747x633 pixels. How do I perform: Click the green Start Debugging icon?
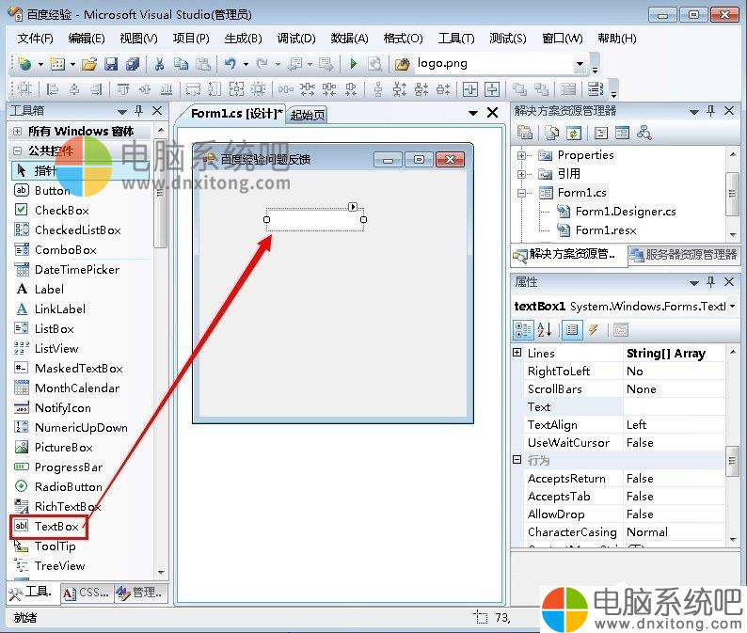[x=353, y=63]
